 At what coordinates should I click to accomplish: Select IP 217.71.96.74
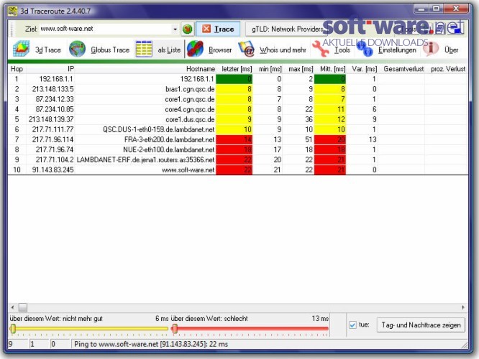click(55, 149)
